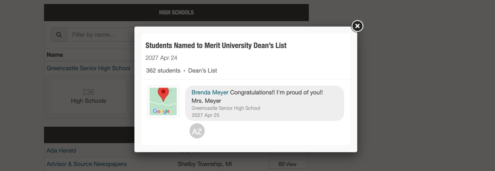Select the AZ avatar circle
495x171 pixels.
(x=197, y=131)
